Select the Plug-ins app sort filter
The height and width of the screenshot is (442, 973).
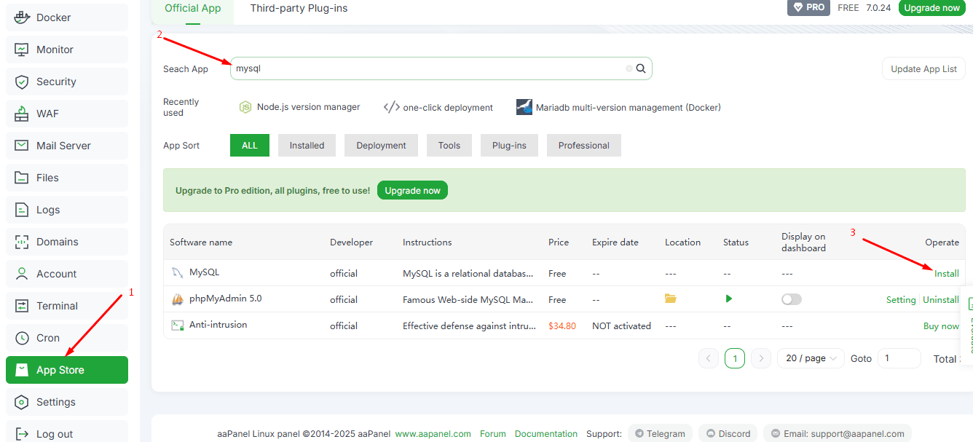(x=508, y=146)
